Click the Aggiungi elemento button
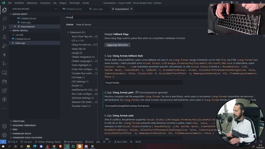This screenshot has width=265, height=149. coord(117,45)
